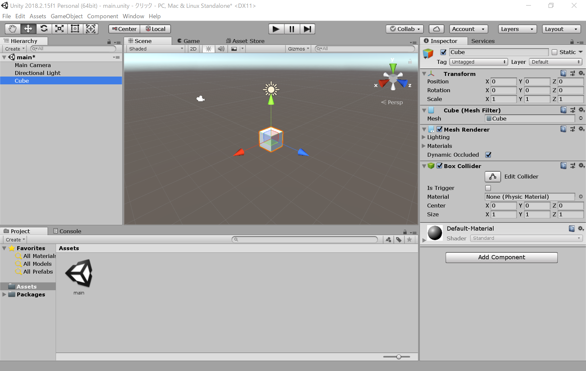The height and width of the screenshot is (371, 586).
Task: Click the Play button
Action: 276,29
